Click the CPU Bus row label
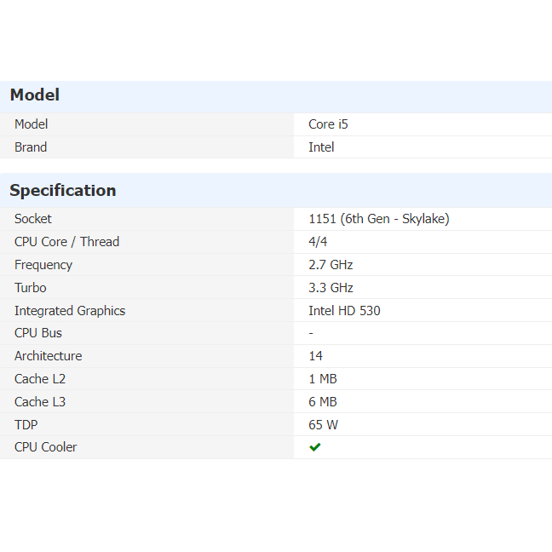 coord(38,333)
